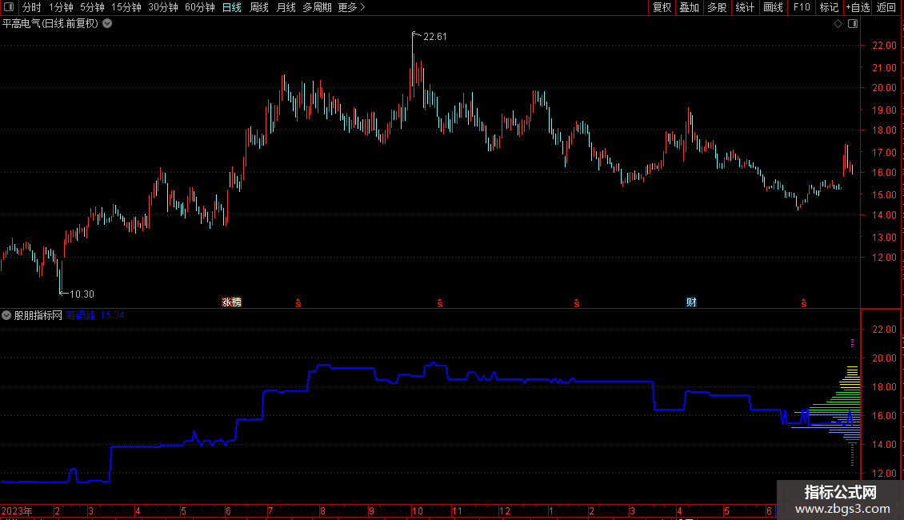Select the 5分钟 period

(92, 7)
